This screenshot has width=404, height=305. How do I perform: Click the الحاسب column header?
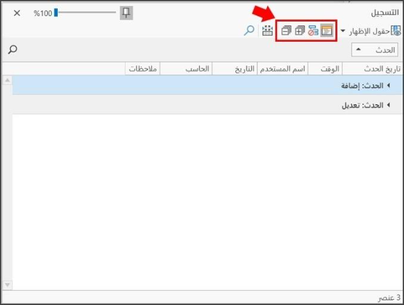tap(186, 69)
